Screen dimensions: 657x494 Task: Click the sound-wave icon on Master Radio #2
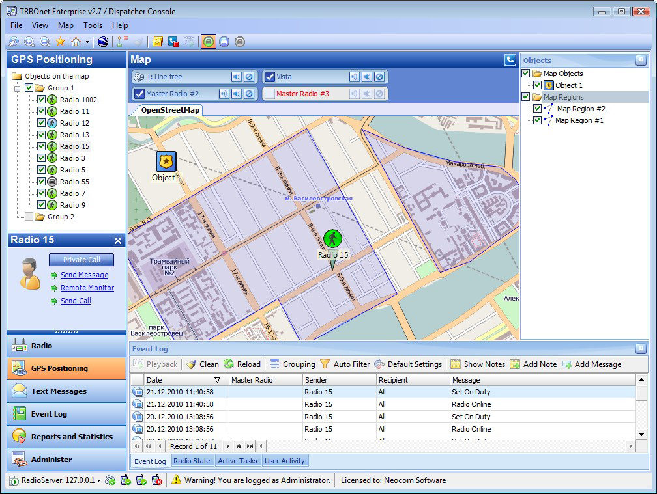[x=224, y=94]
